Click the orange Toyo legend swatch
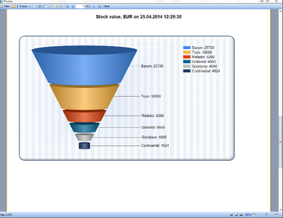 click(x=187, y=53)
